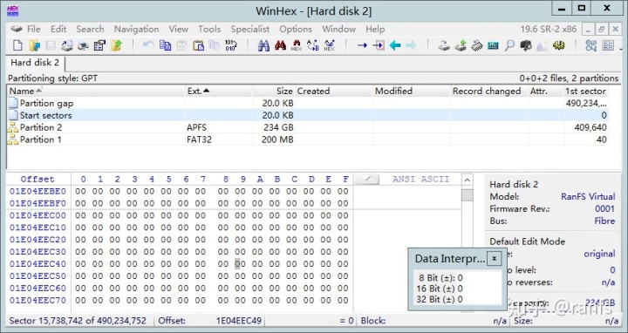628x333 pixels.
Task: Sort by the Created column header
Action: point(334,91)
